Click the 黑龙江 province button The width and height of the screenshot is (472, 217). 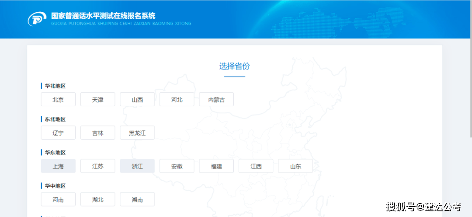(137, 133)
